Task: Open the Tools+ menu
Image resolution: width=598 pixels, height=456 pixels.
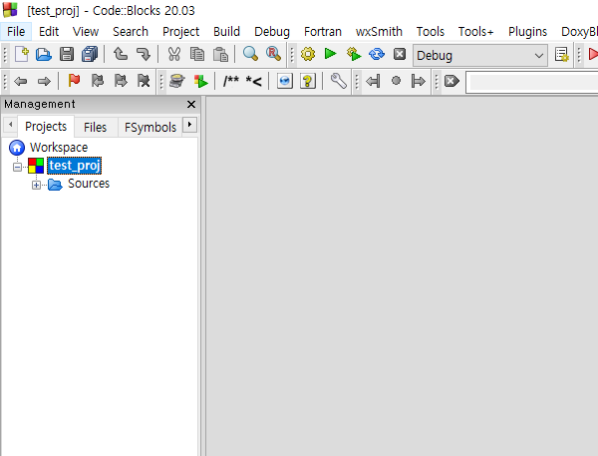Action: tap(475, 31)
